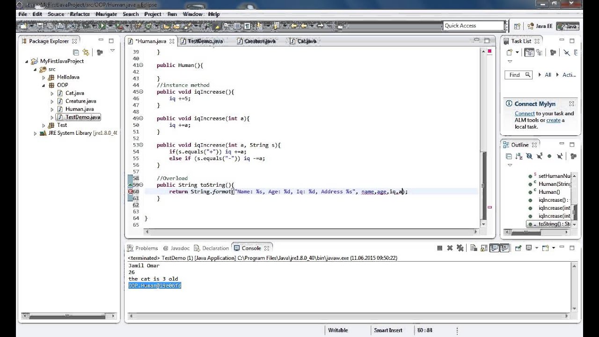Image resolution: width=599 pixels, height=337 pixels.
Task: Close the Human.java editor tab
Action: tap(172, 41)
